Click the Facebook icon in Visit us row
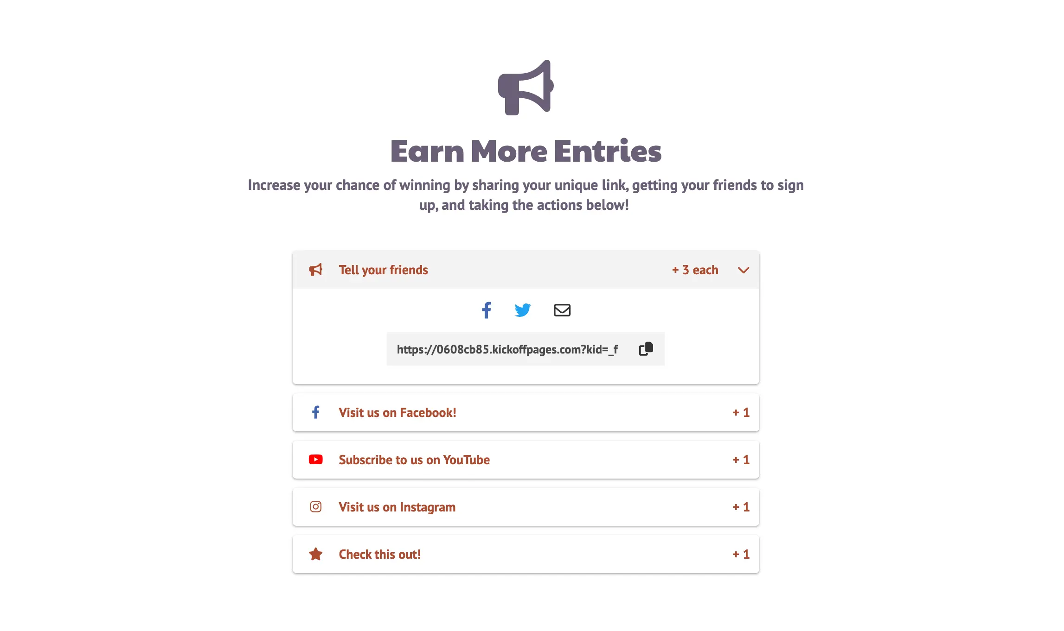The width and height of the screenshot is (1064, 631). [315, 412]
